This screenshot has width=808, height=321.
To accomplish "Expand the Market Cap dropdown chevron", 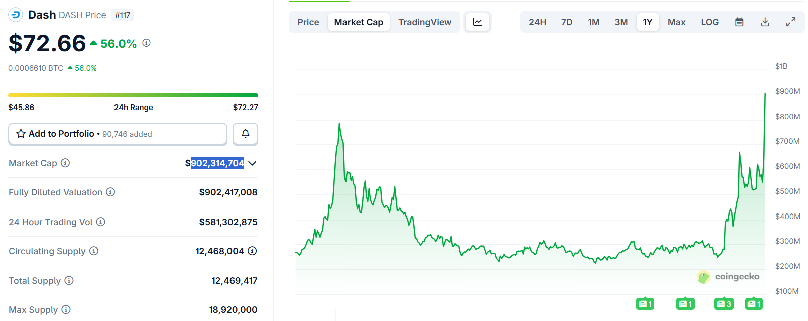I will (x=252, y=163).
